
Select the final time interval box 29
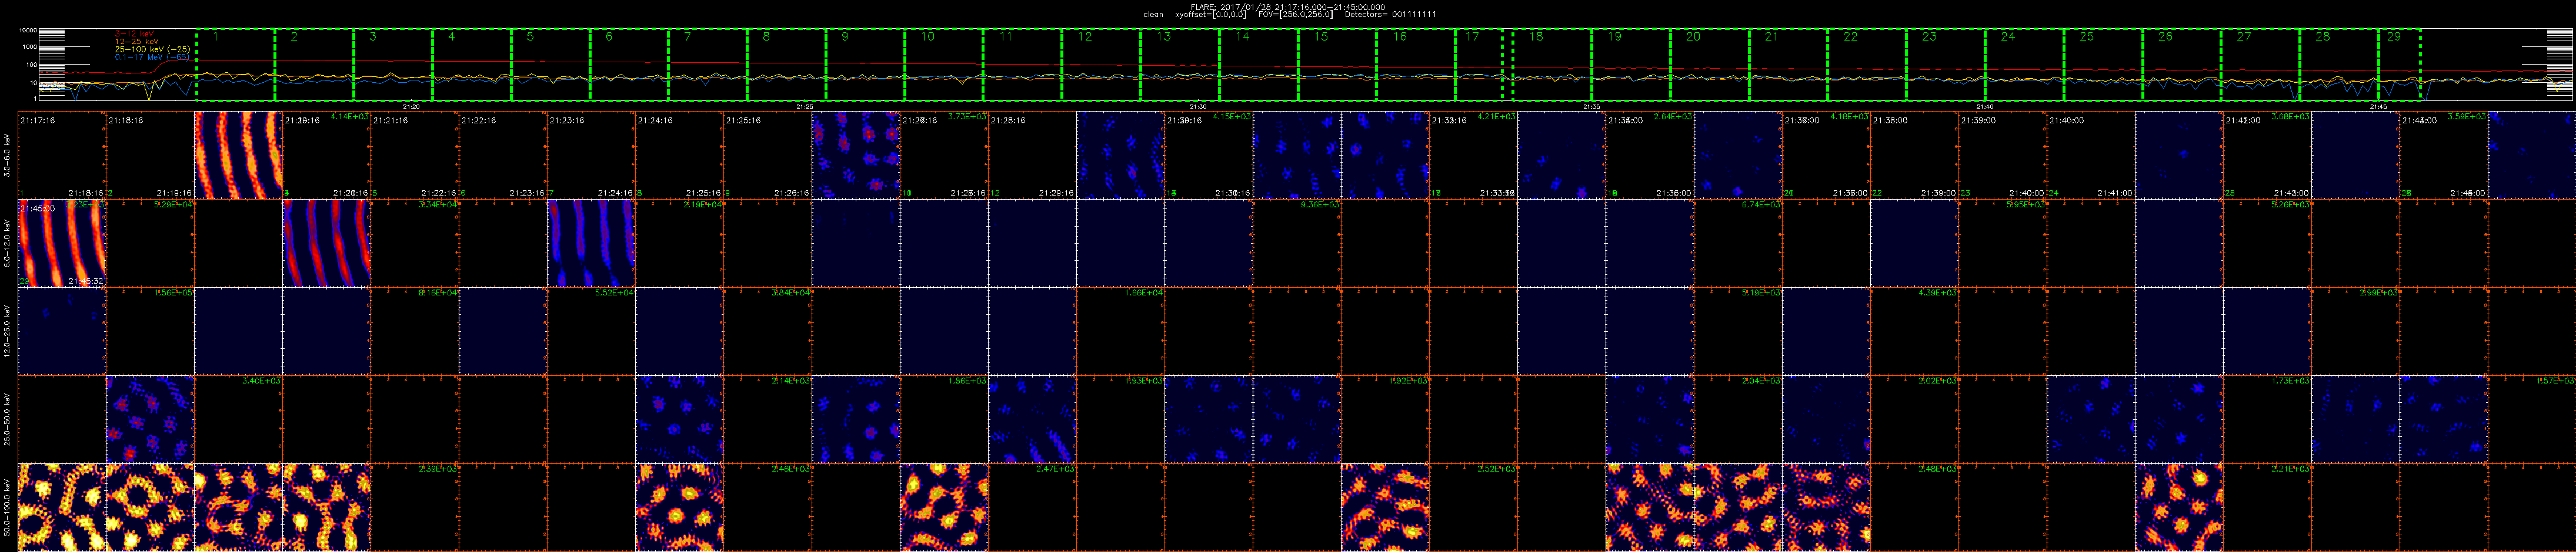(x=2400, y=65)
